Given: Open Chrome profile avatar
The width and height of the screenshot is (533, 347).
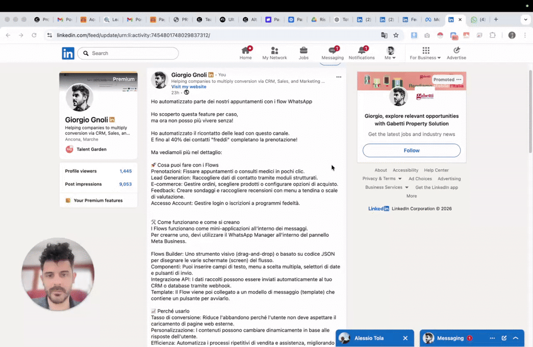Looking at the screenshot, I should coord(512,35).
